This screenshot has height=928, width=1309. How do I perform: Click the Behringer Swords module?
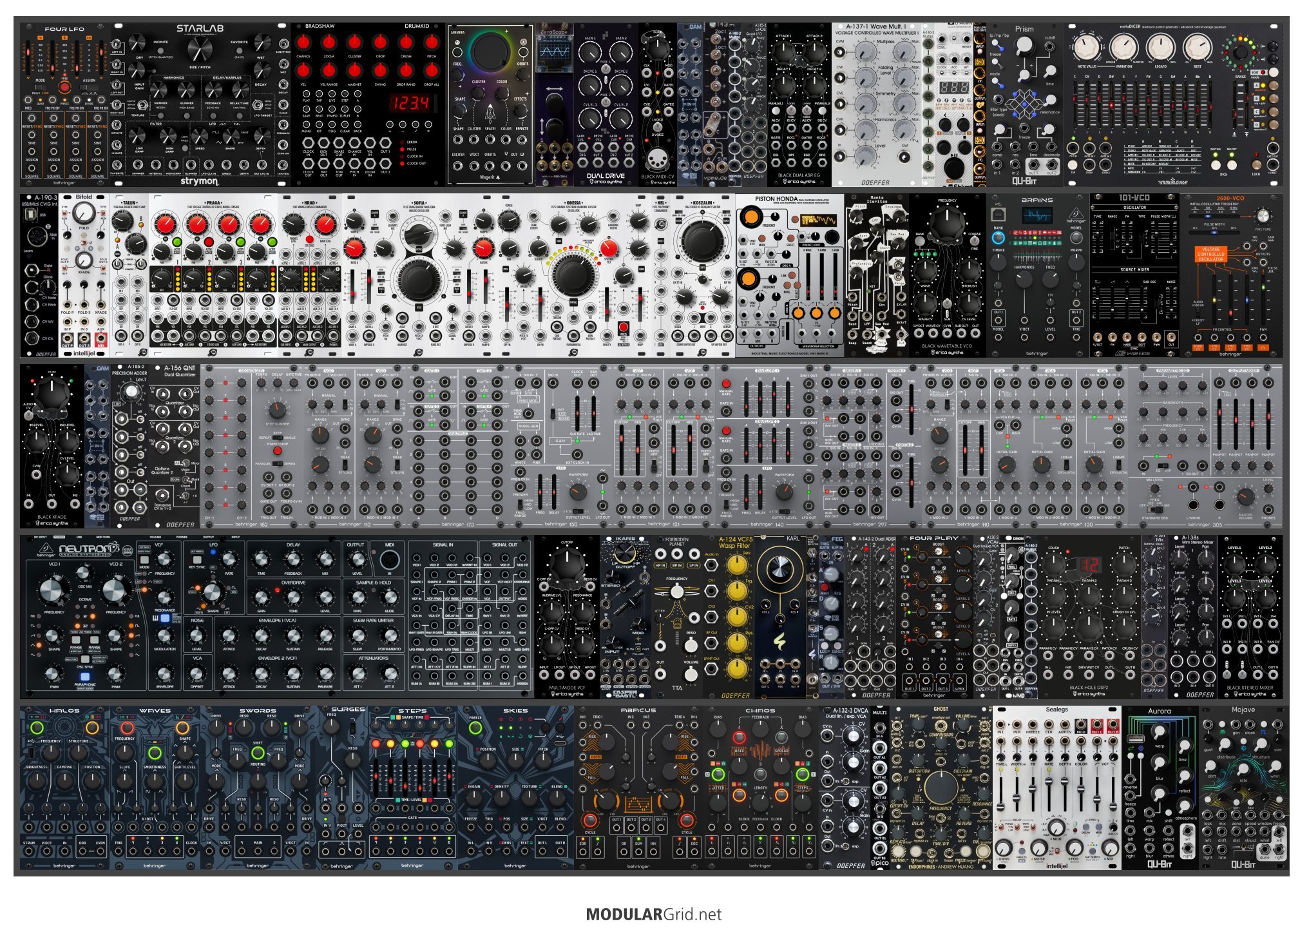258,788
